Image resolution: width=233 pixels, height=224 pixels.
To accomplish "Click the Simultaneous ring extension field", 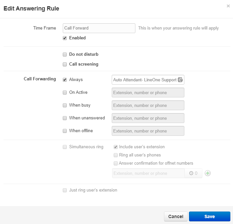I will click(148, 173).
